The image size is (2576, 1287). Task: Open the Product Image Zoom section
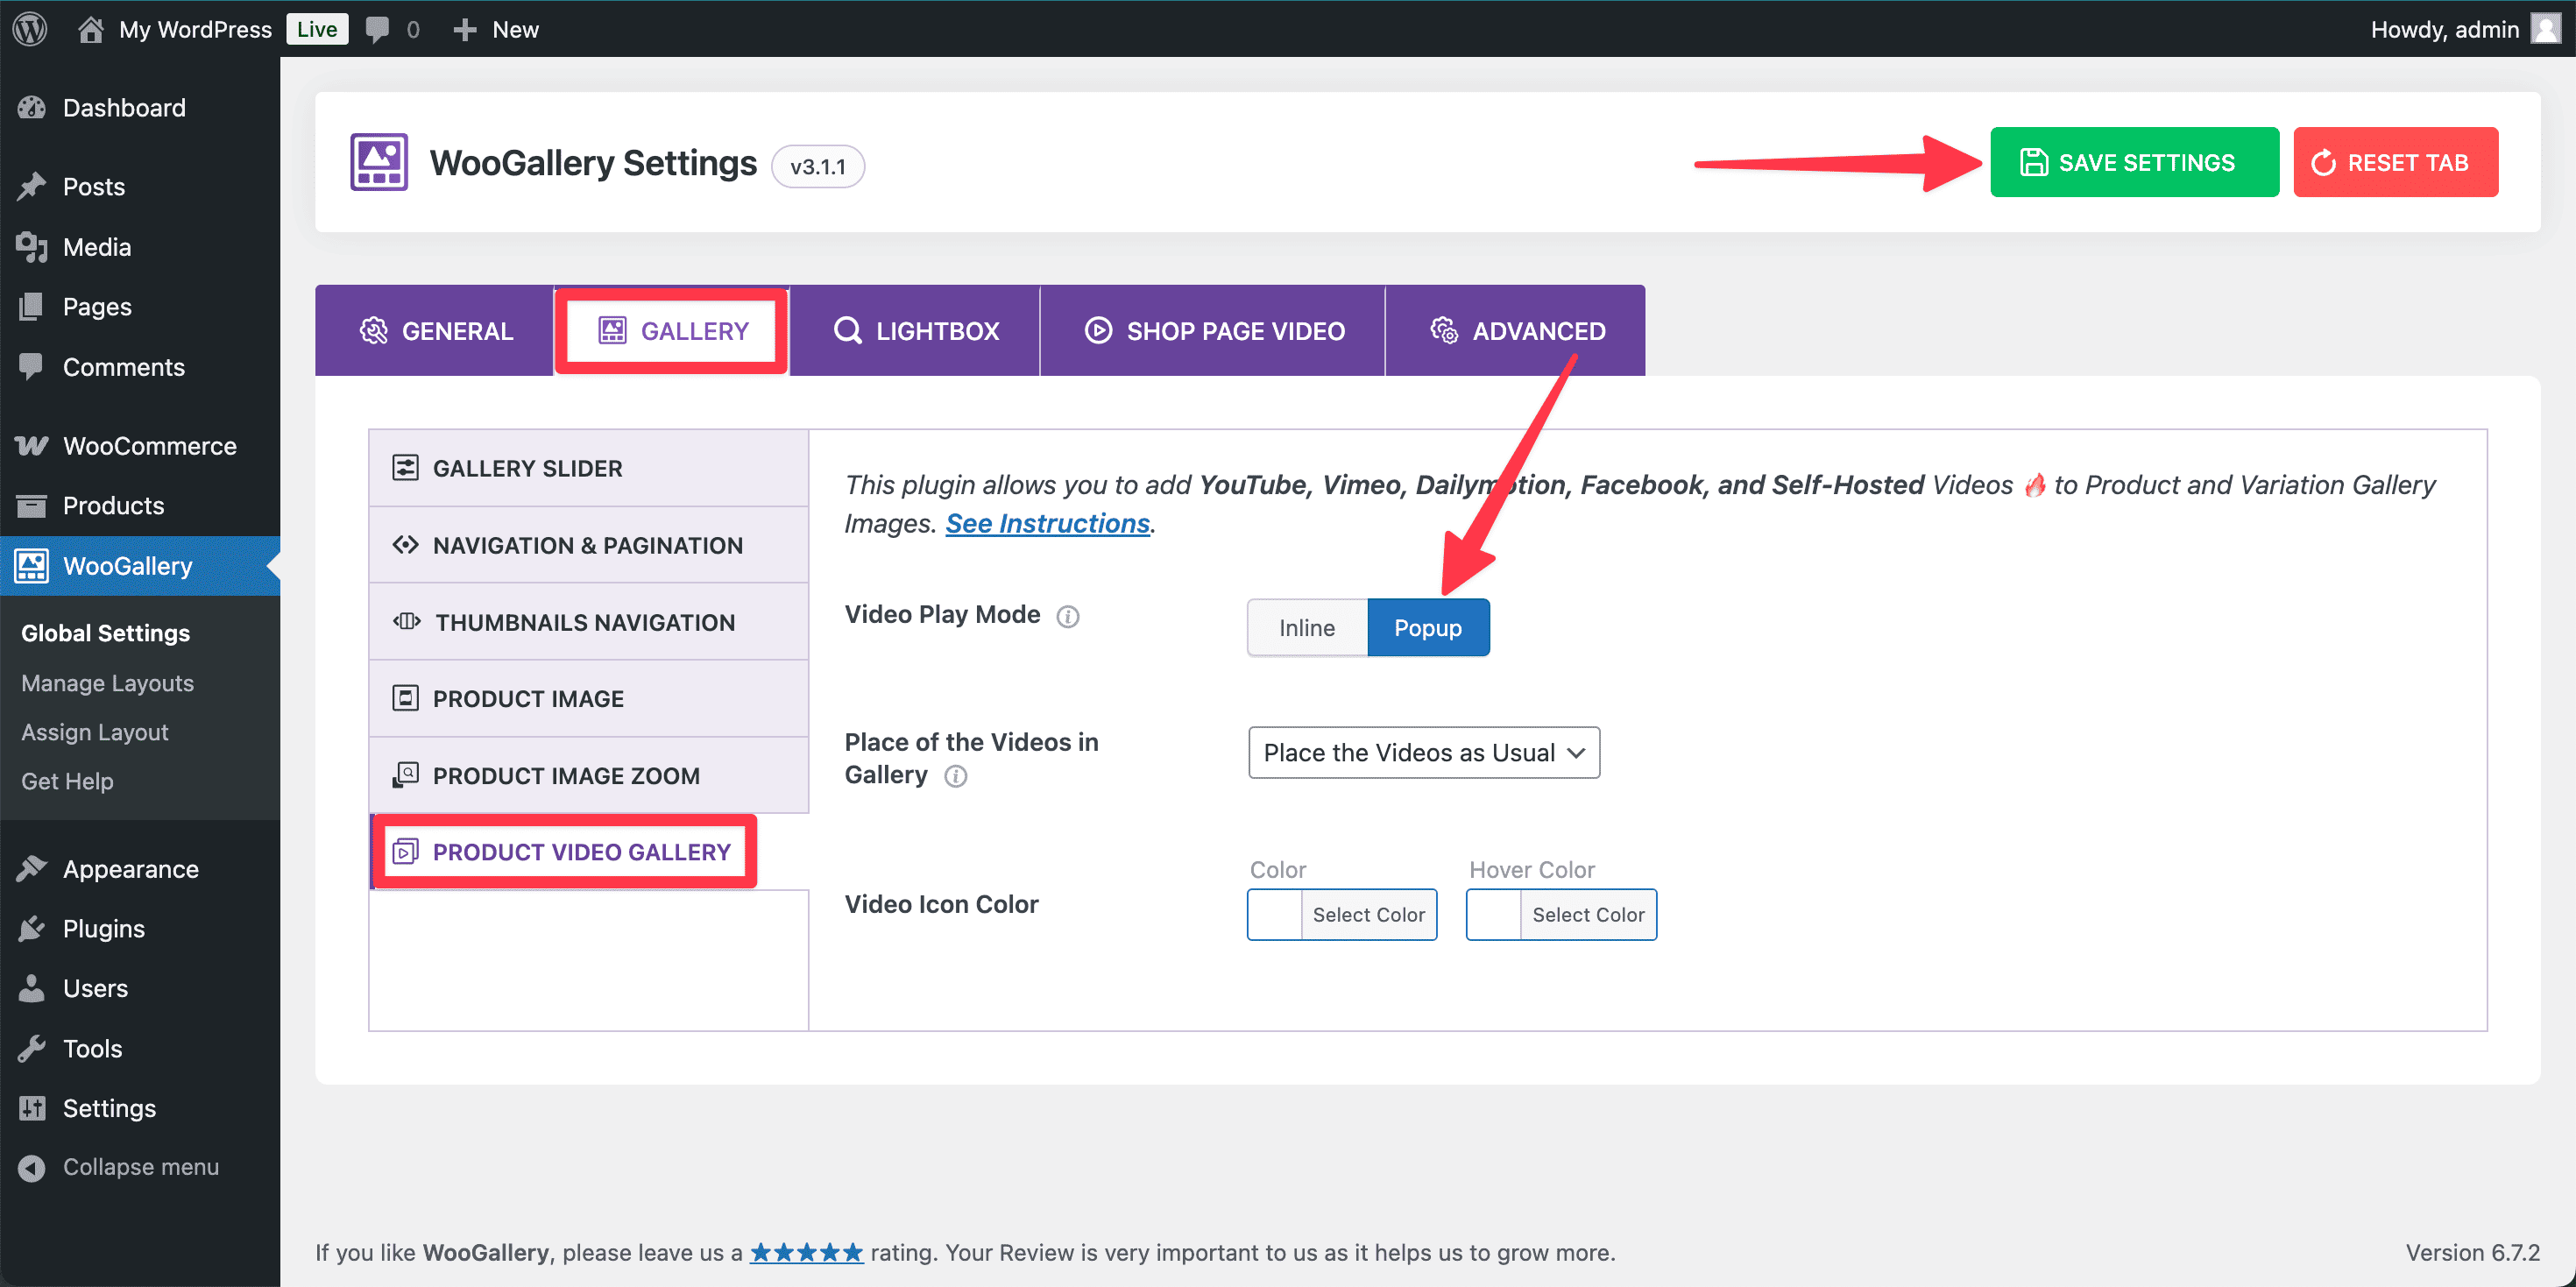tap(566, 776)
